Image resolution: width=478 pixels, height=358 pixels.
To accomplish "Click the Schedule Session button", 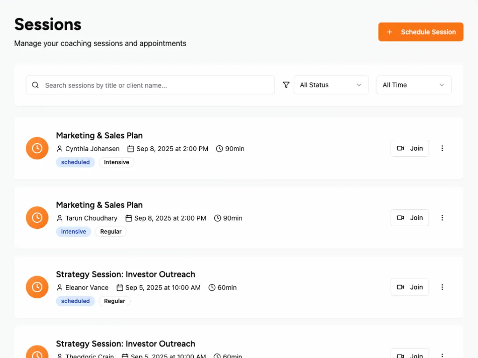I will tap(421, 32).
